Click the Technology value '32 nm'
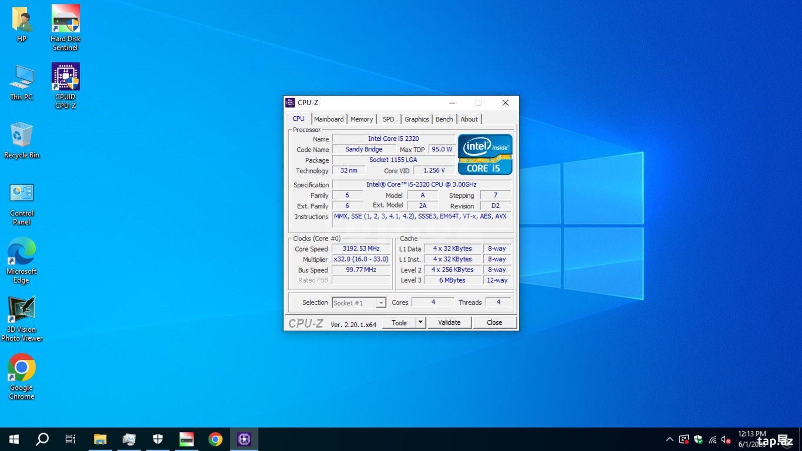The image size is (802, 451). coord(349,170)
